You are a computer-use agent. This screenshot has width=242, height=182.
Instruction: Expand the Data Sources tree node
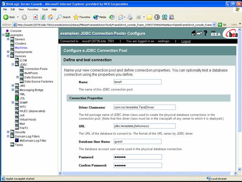(x=18, y=77)
